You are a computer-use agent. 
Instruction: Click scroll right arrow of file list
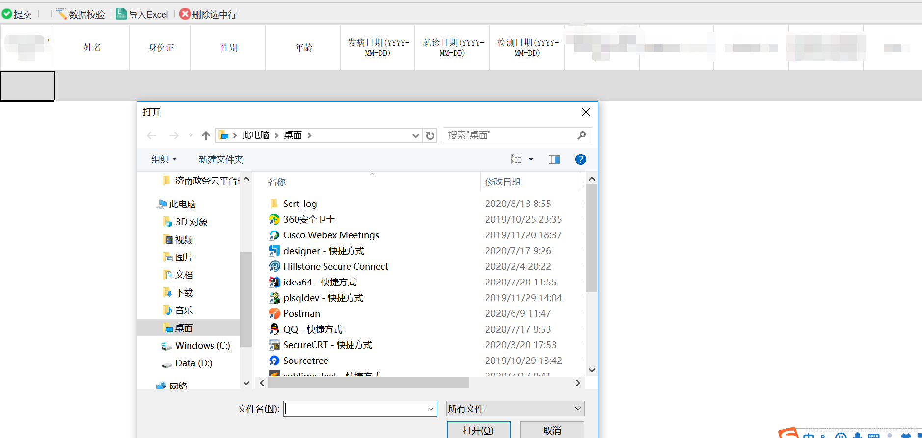[x=578, y=383]
